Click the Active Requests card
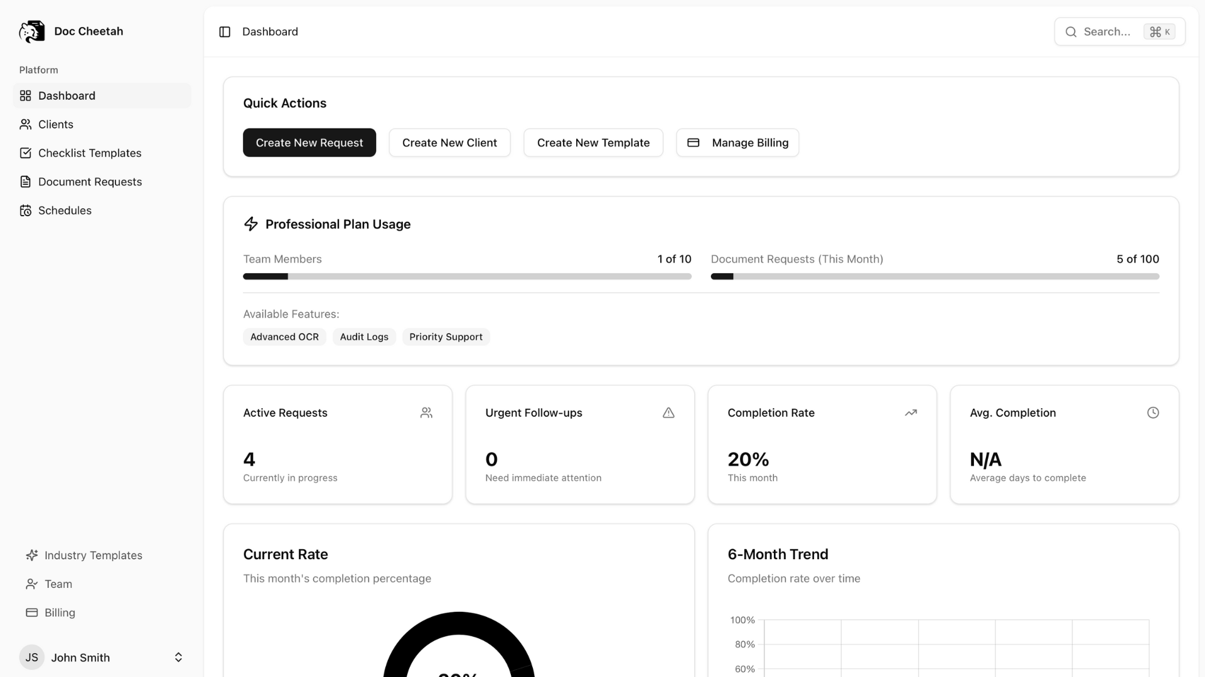The image size is (1205, 677). coord(338,444)
